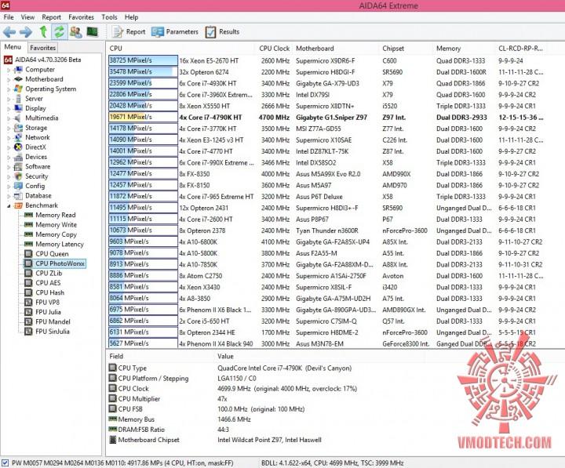The height and width of the screenshot is (468, 565).
Task: Click the Forward navigation arrow
Action: [x=26, y=32]
